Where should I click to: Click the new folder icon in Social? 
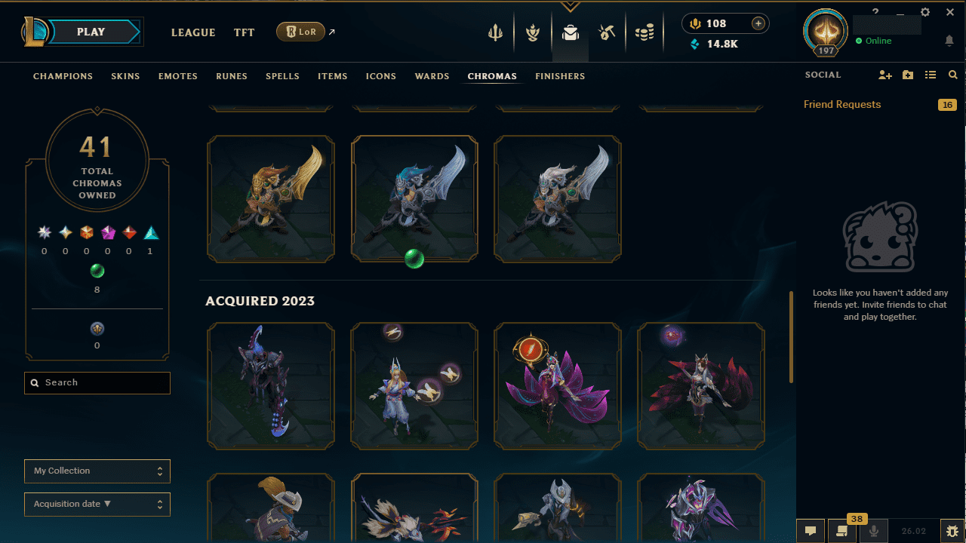click(908, 75)
